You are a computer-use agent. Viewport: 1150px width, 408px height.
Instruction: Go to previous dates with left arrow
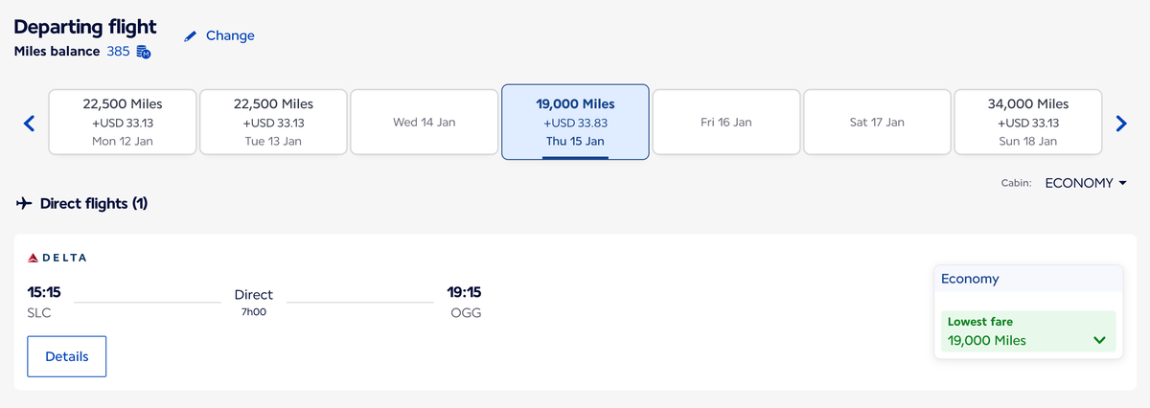pyautogui.click(x=29, y=123)
